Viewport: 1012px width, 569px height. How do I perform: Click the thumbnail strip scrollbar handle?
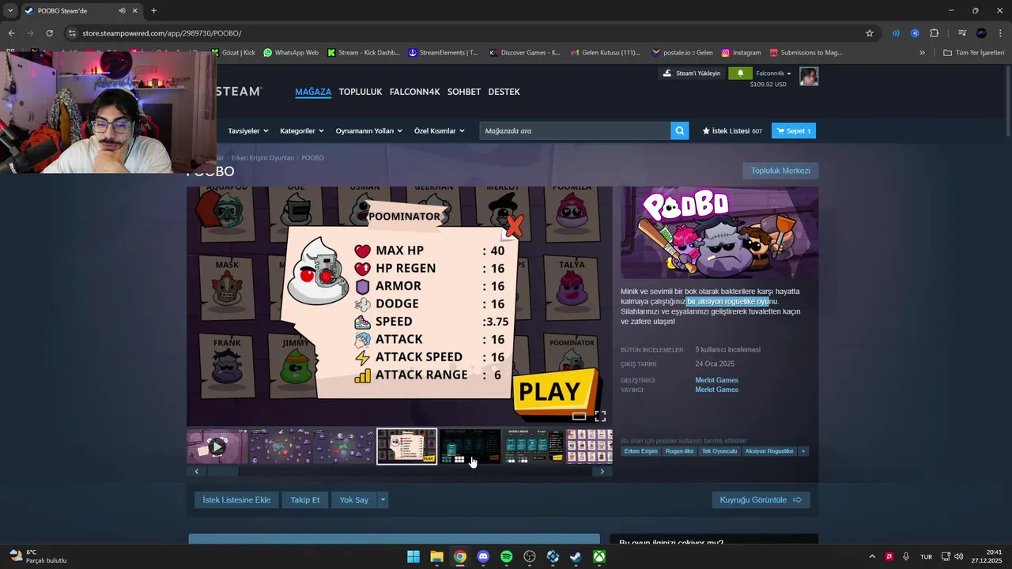point(222,472)
